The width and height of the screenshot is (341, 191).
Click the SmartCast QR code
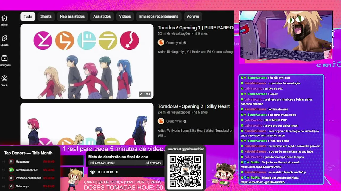(185, 171)
